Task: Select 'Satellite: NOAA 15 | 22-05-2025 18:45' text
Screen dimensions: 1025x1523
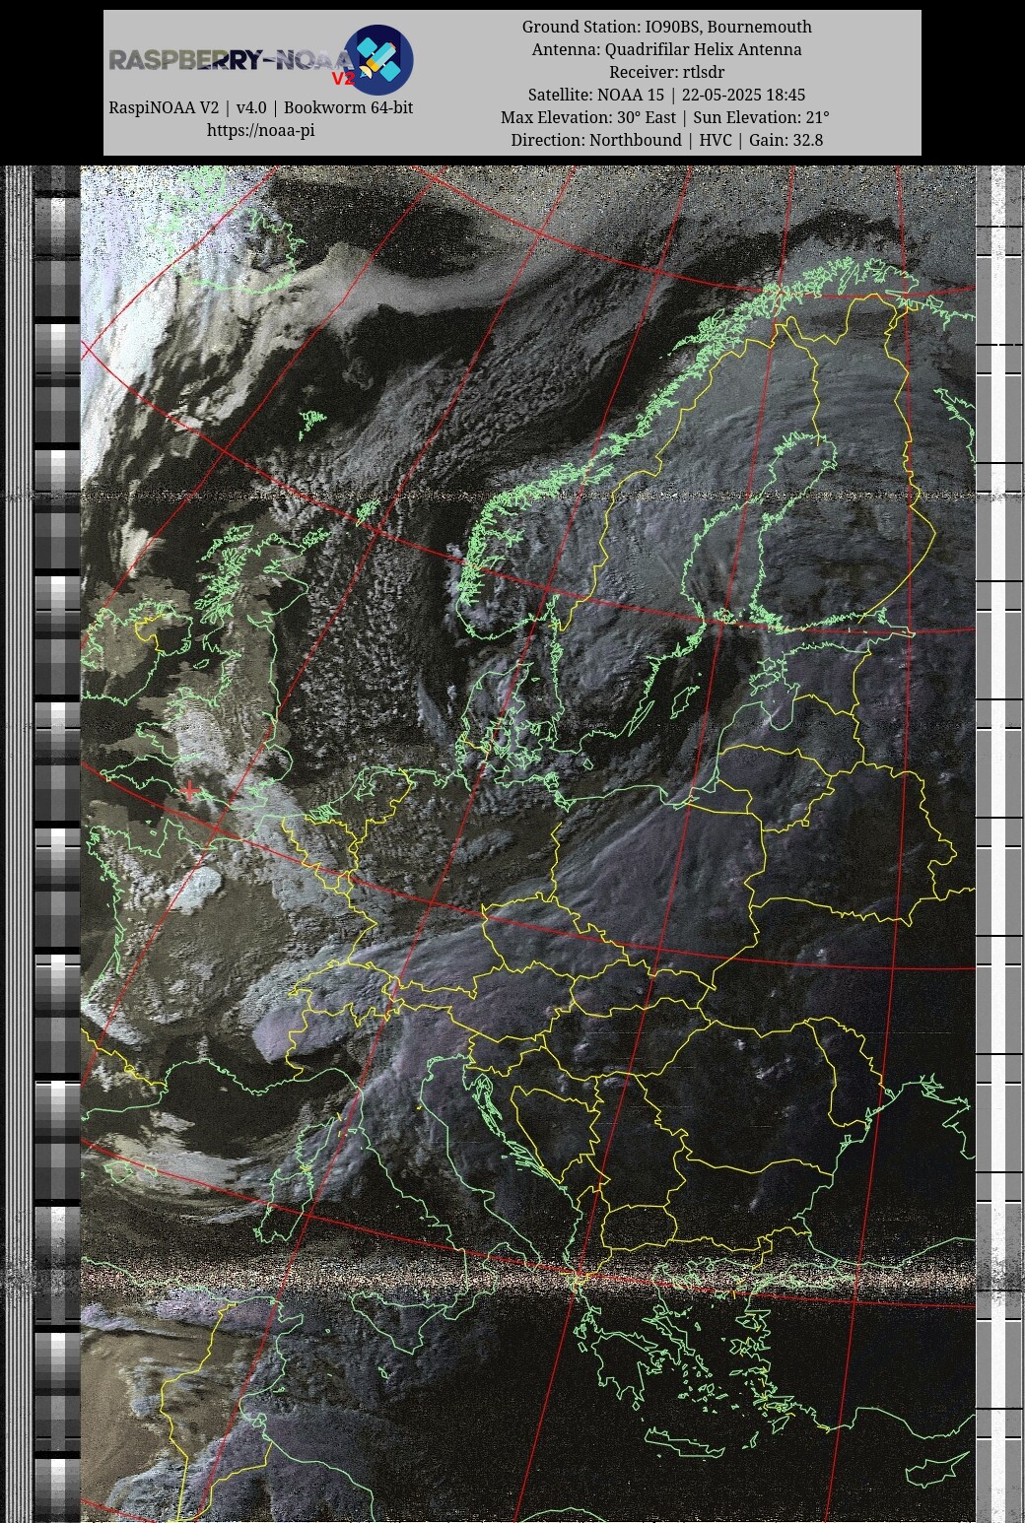Action: tap(666, 95)
